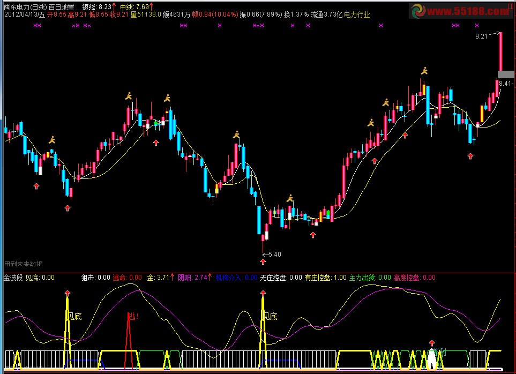Click the second yellow 见底 label in the indicator
Screen dimensions: 516x374
coord(270,317)
